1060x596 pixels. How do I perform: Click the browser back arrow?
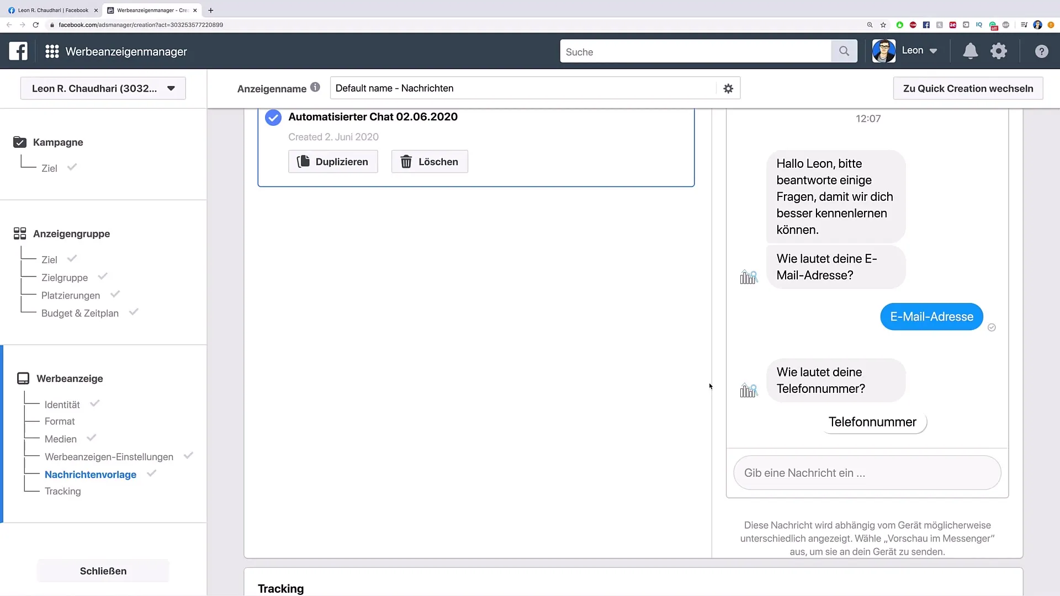coord(9,25)
